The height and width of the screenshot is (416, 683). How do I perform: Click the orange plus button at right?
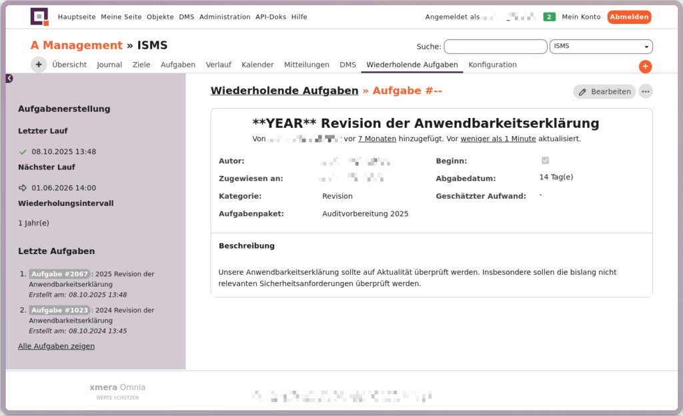[645, 67]
